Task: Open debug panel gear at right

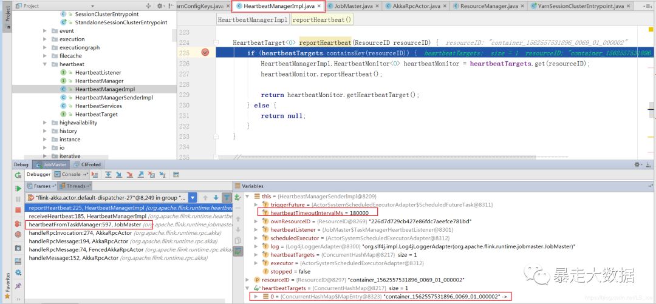Action: pyautogui.click(x=637, y=165)
